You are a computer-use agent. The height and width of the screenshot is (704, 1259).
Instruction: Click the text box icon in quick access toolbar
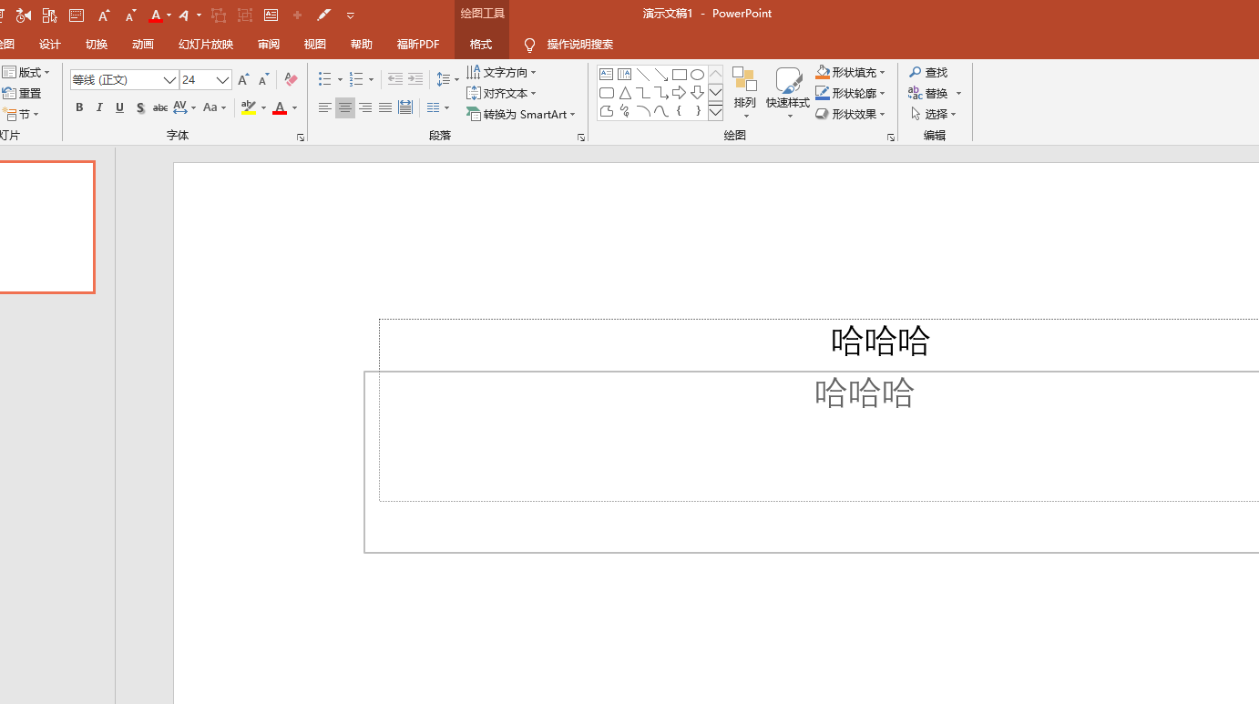click(x=271, y=15)
